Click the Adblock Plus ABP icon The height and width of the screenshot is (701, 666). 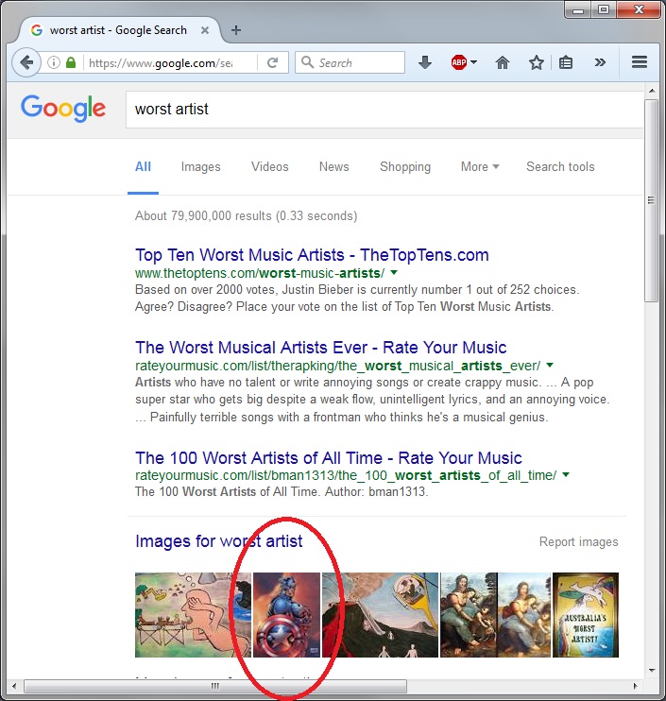click(x=459, y=63)
